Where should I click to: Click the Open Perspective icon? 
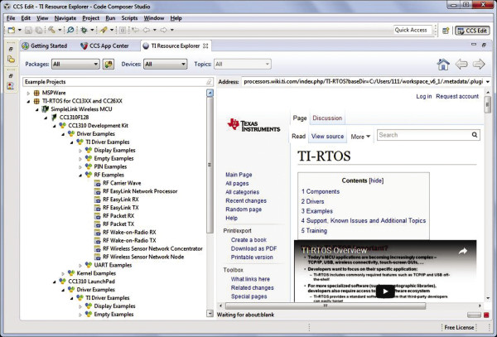446,31
